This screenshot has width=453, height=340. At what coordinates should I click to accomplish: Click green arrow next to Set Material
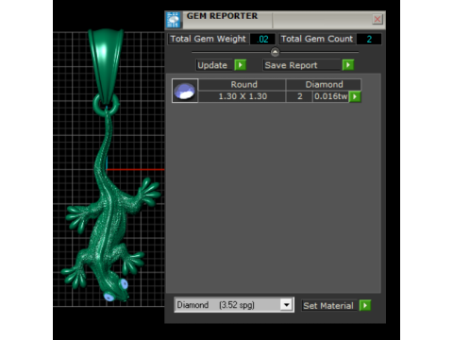(365, 305)
